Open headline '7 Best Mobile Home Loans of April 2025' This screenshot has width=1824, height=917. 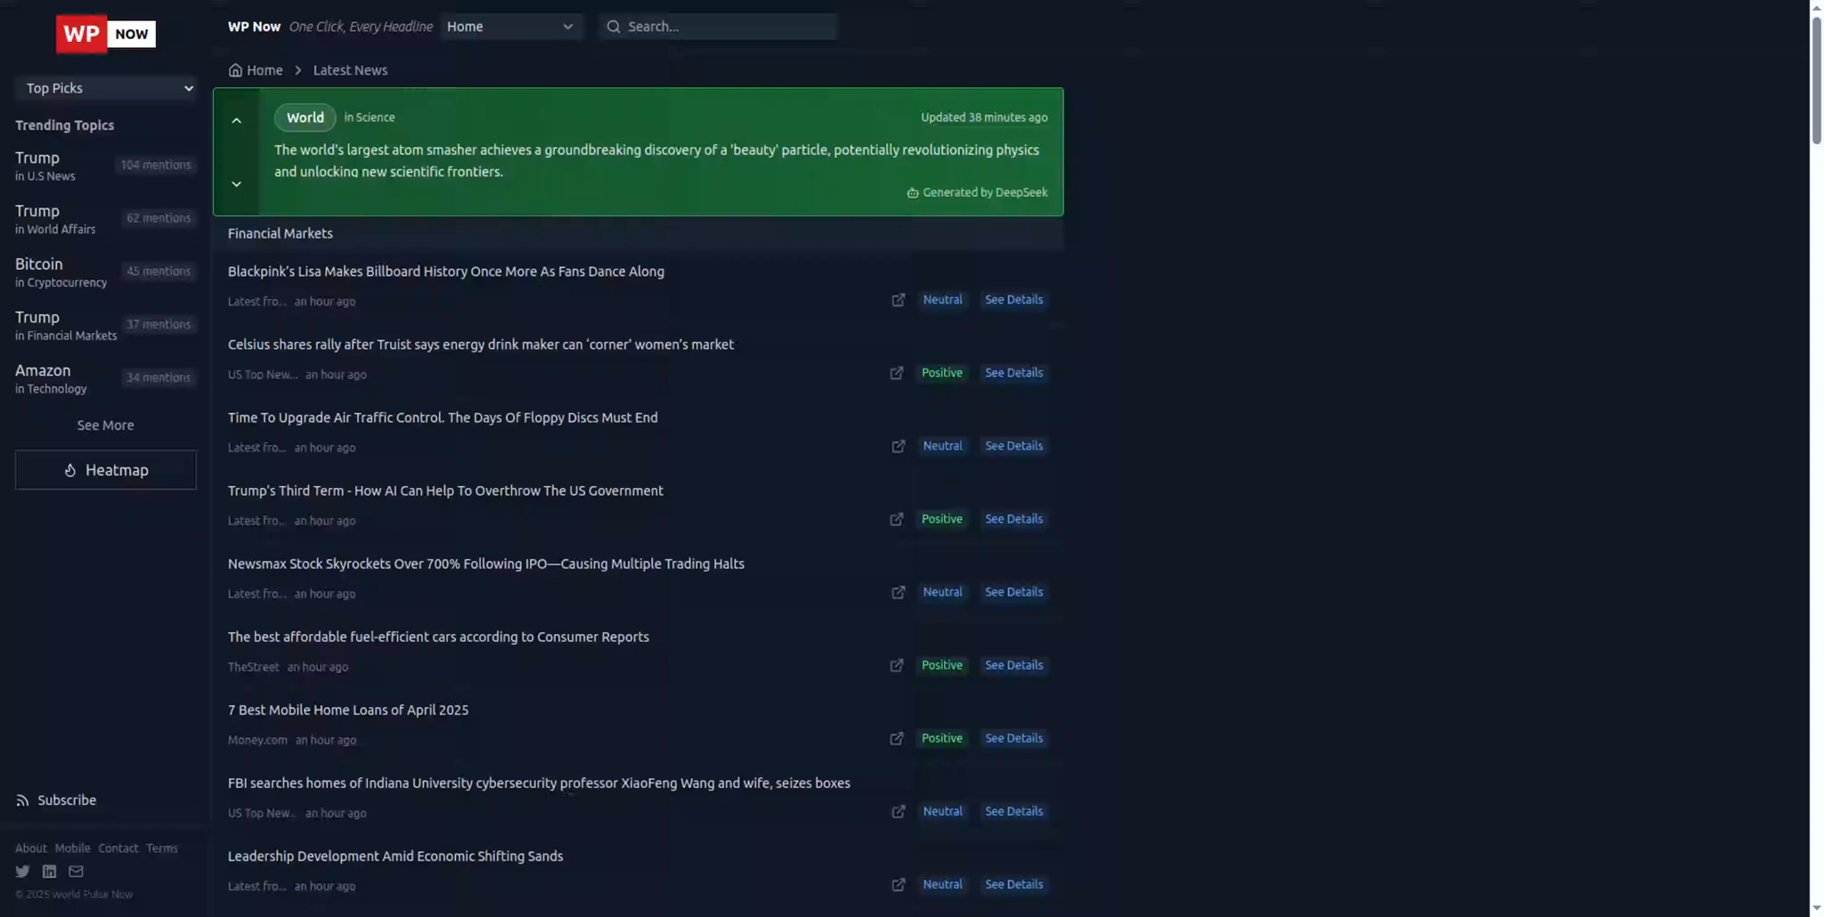pos(348,710)
